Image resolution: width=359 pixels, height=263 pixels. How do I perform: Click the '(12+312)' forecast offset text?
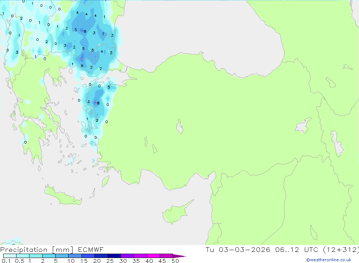(341, 249)
